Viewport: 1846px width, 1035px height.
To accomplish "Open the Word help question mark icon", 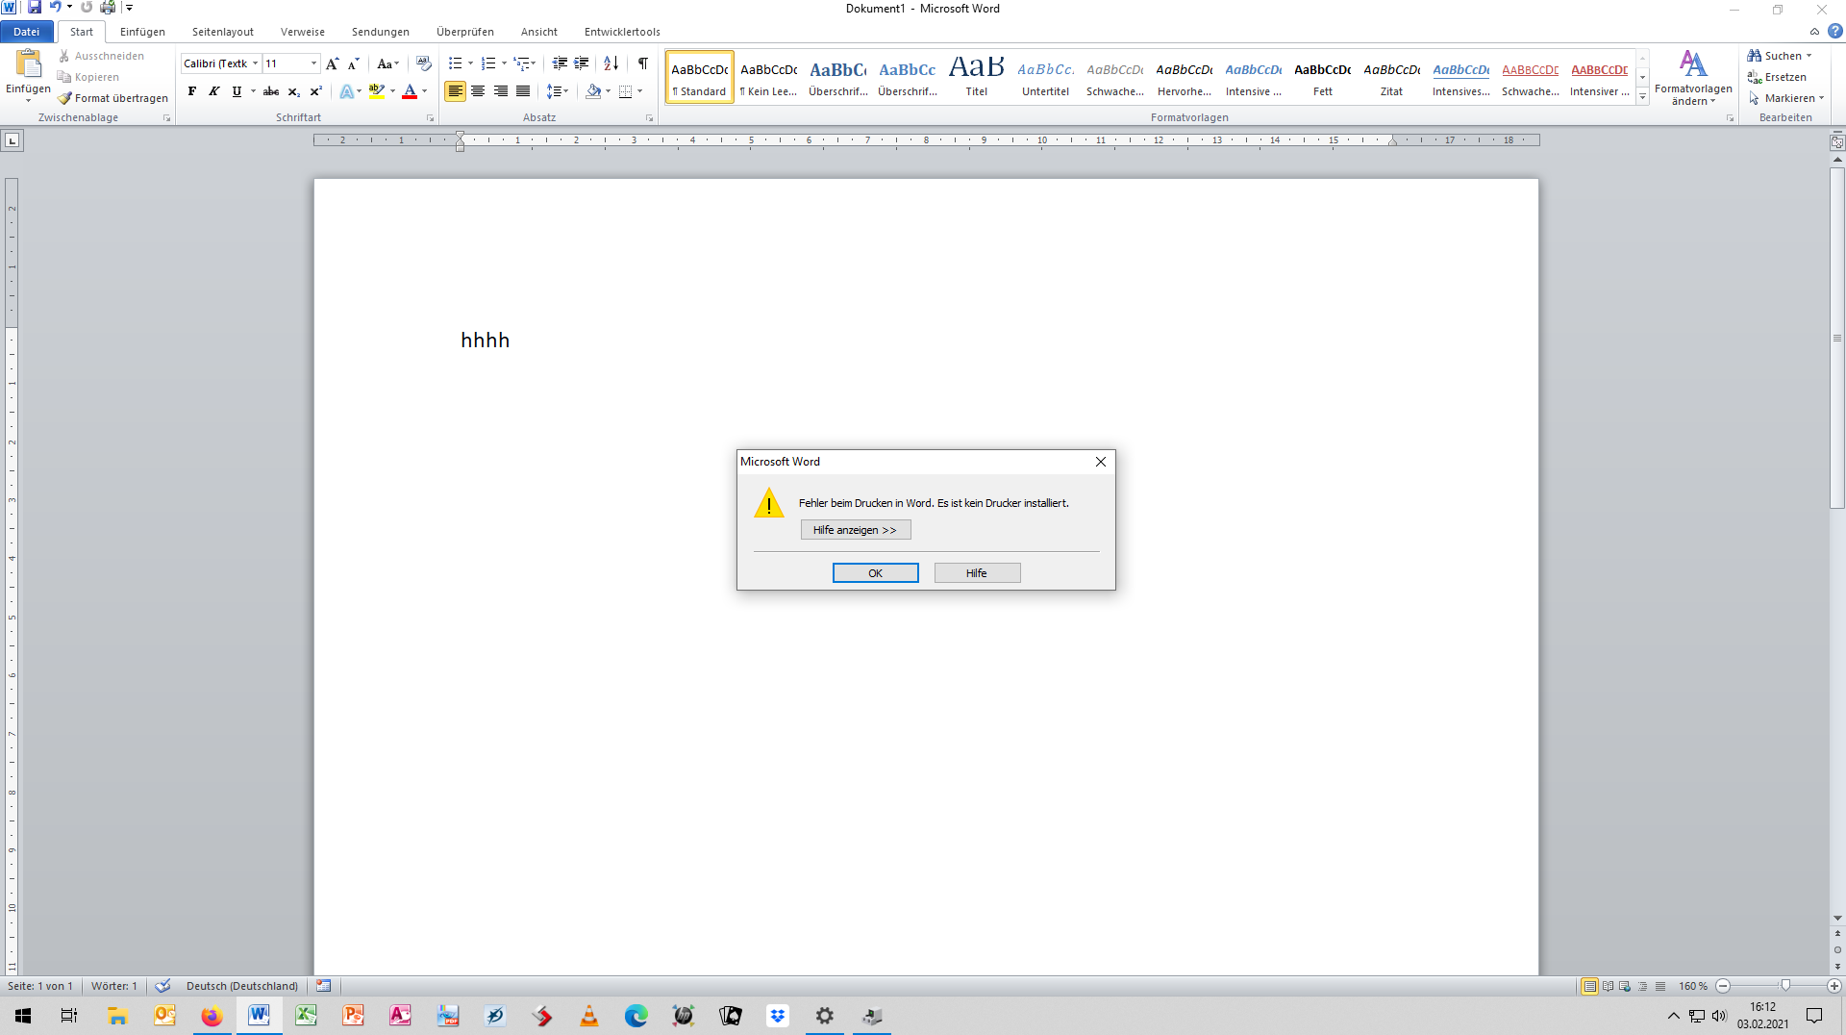I will pos(1834,32).
